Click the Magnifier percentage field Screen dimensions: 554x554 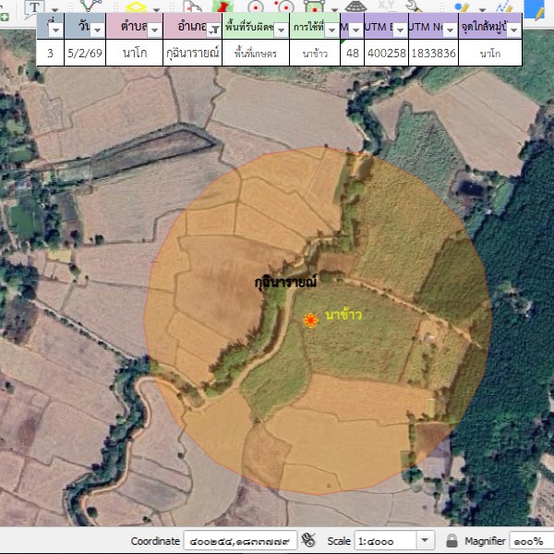click(530, 540)
